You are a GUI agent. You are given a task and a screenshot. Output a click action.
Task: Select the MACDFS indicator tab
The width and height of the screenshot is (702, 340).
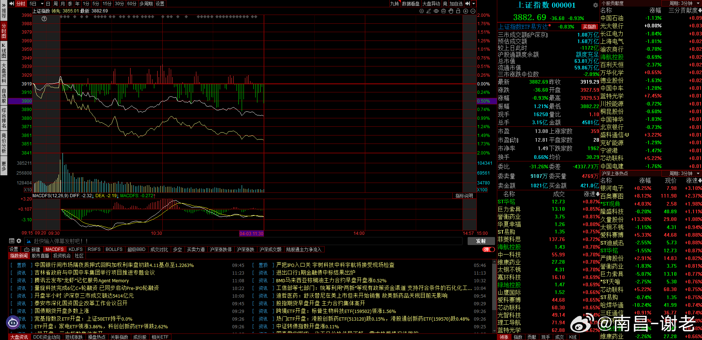[x=54, y=249]
